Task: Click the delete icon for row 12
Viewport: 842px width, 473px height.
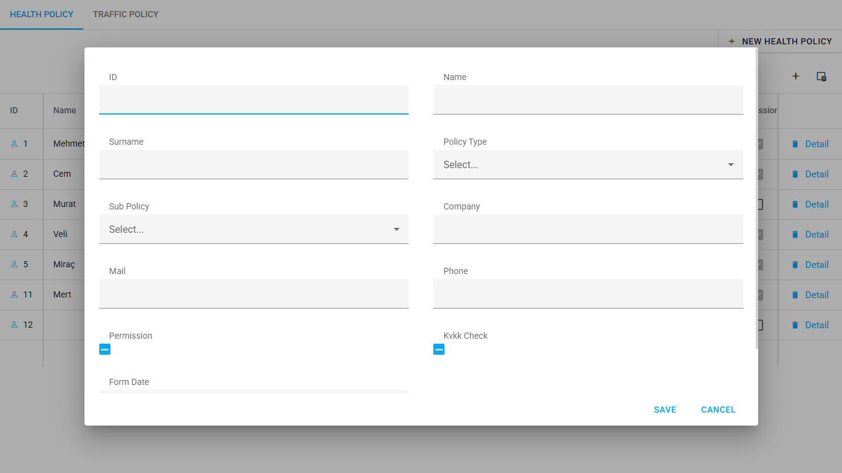Action: (x=795, y=325)
